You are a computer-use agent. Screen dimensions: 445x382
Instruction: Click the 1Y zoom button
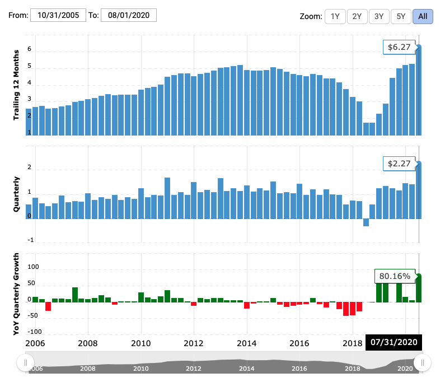[335, 16]
